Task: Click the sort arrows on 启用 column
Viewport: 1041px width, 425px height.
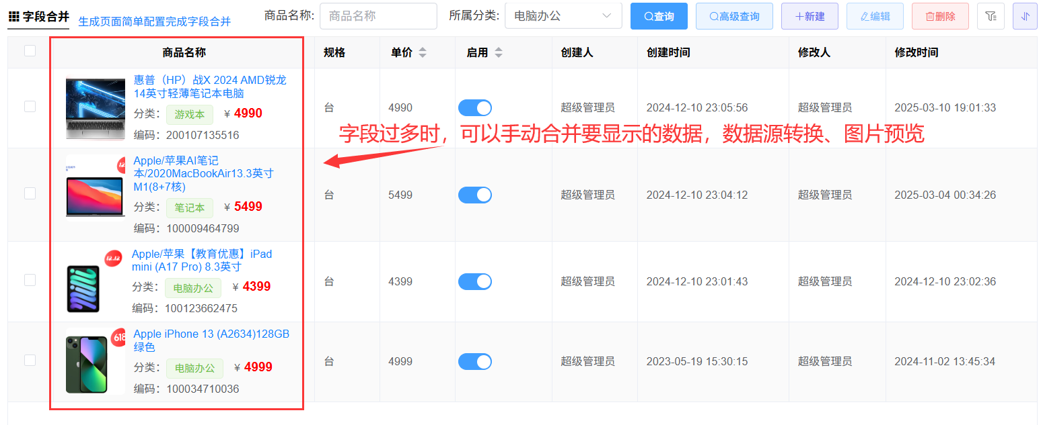Action: pyautogui.click(x=498, y=52)
